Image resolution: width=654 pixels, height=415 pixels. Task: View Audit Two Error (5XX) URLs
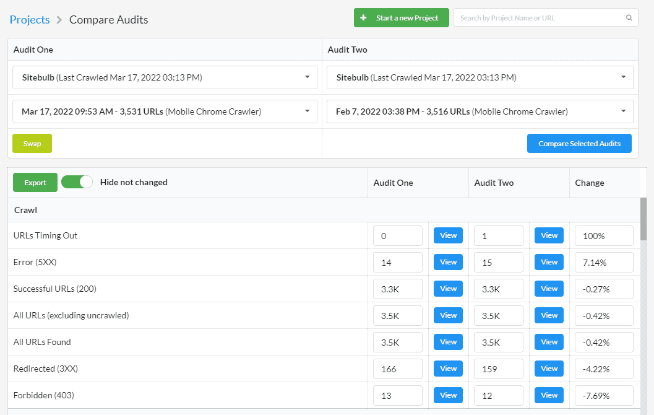(x=549, y=262)
